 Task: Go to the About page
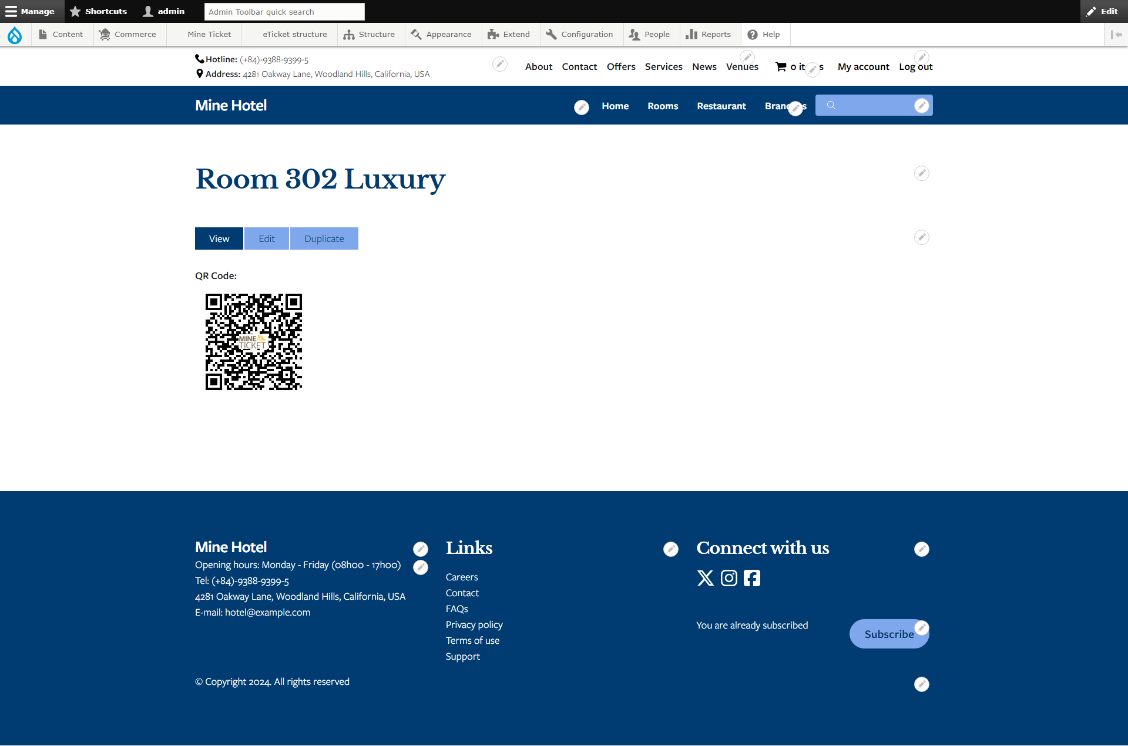[x=539, y=67]
